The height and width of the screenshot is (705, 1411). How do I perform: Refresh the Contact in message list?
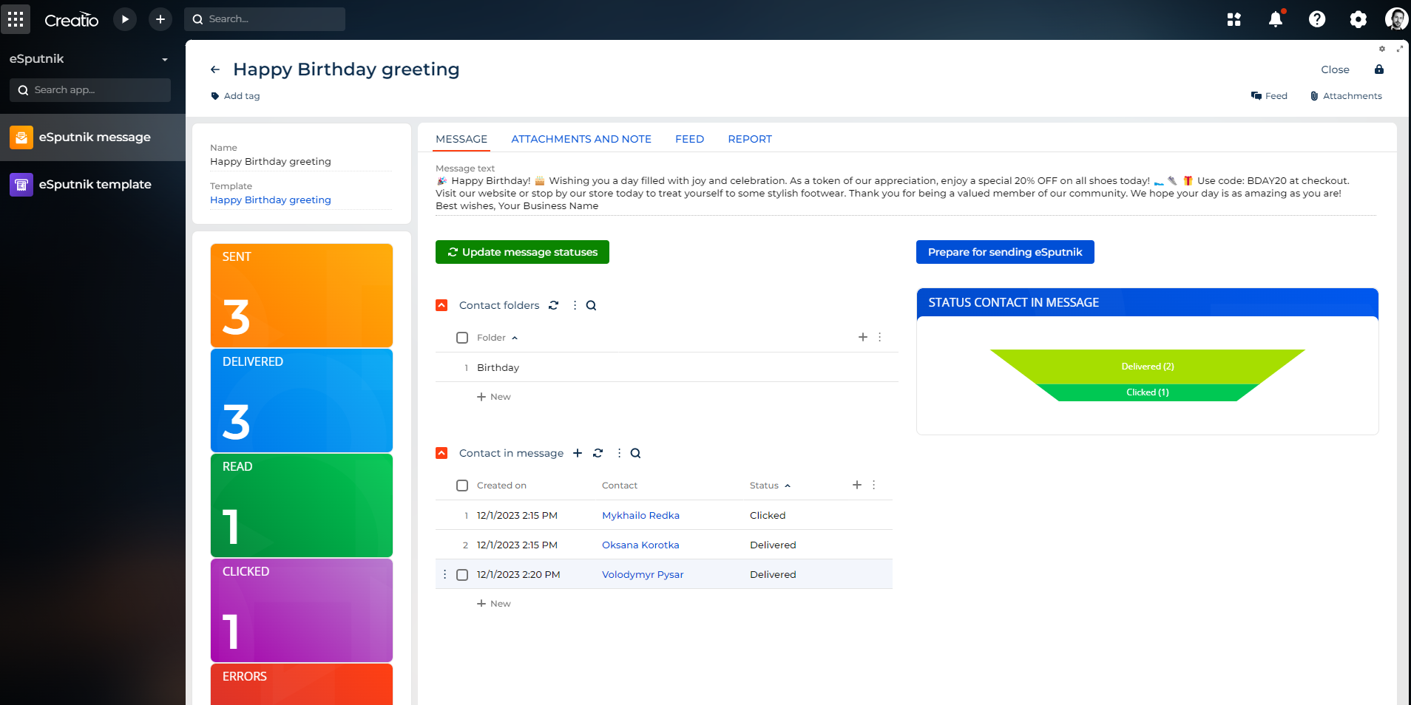coord(598,453)
